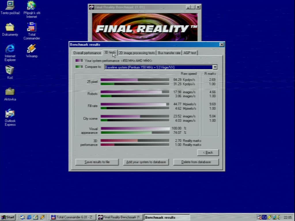Click the Final Reality banner image
This screenshot has height=221, width=295.
145,27
